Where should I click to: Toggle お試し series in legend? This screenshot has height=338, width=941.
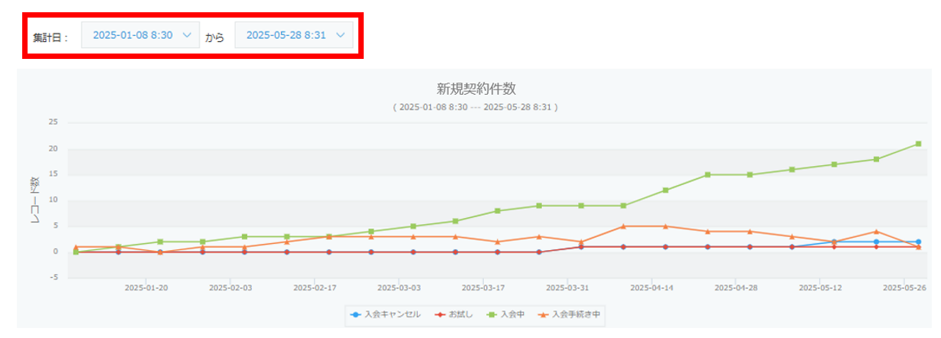click(x=452, y=314)
